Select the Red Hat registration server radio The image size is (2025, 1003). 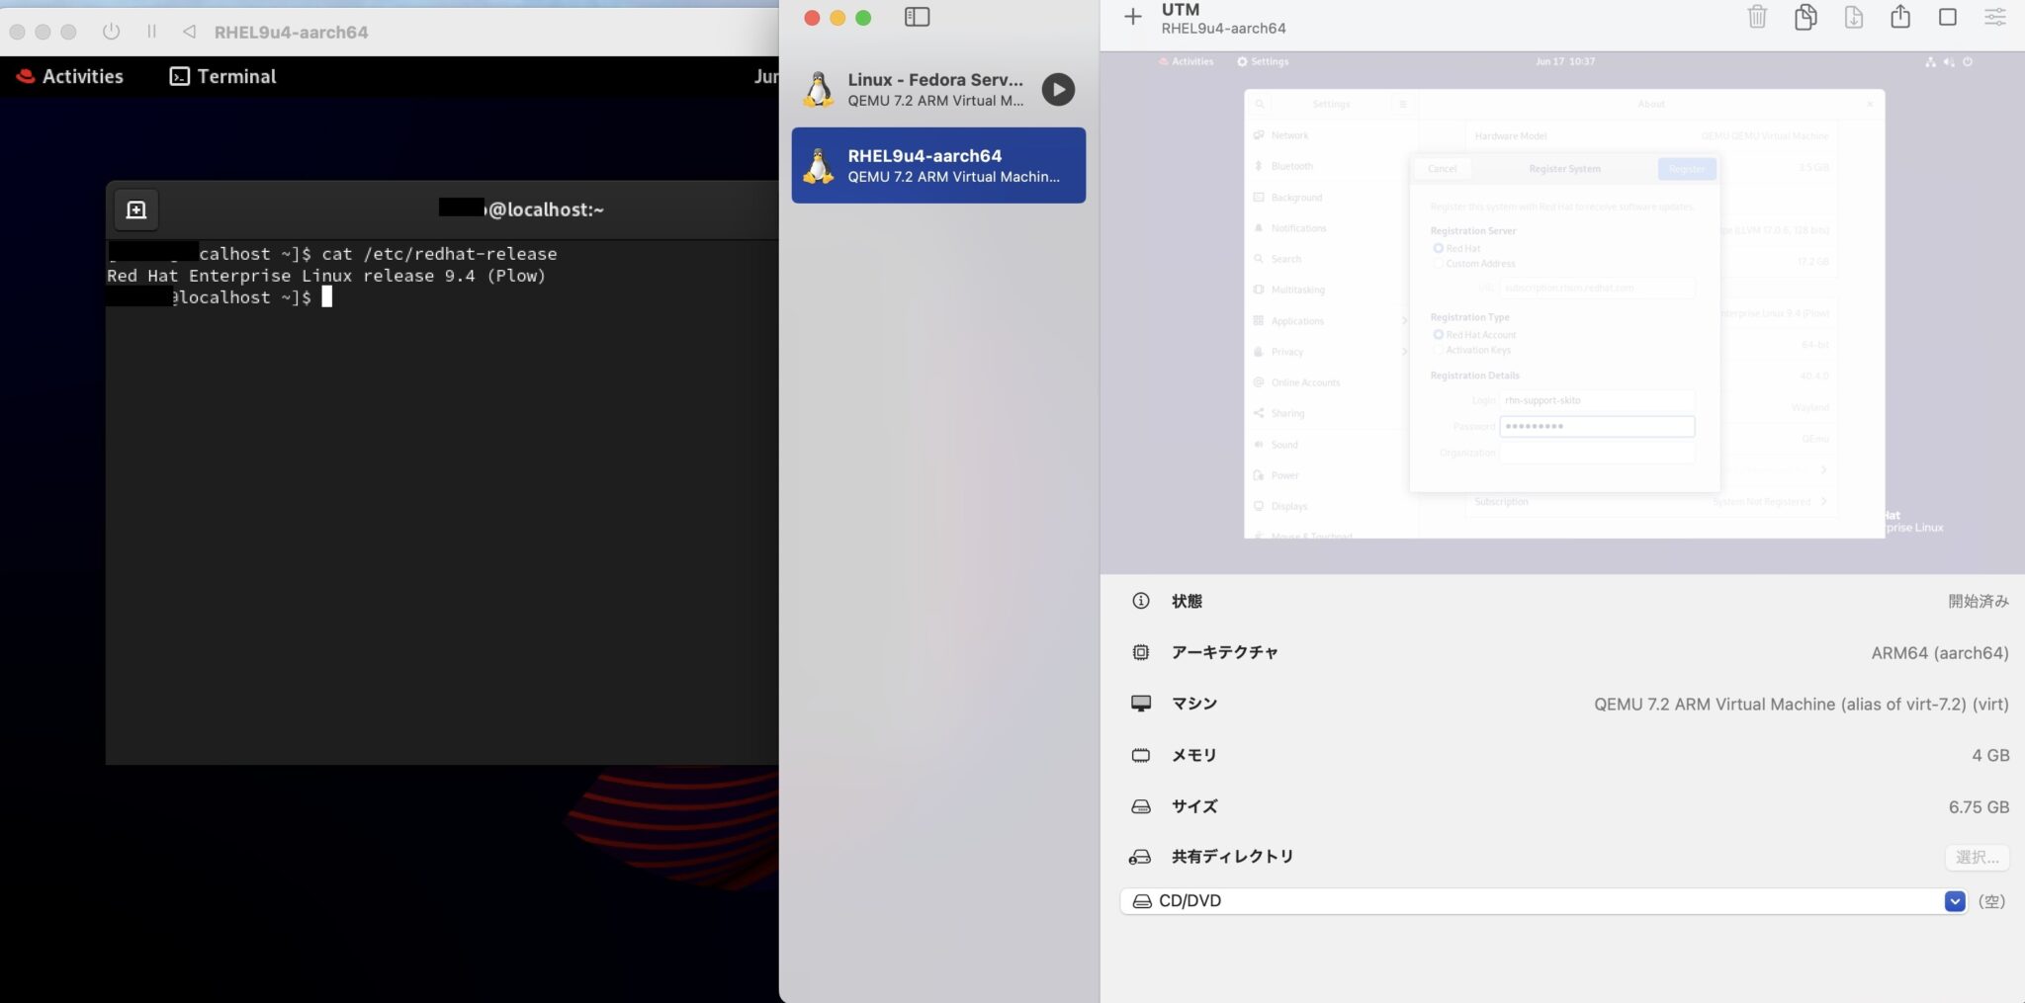pos(1438,248)
